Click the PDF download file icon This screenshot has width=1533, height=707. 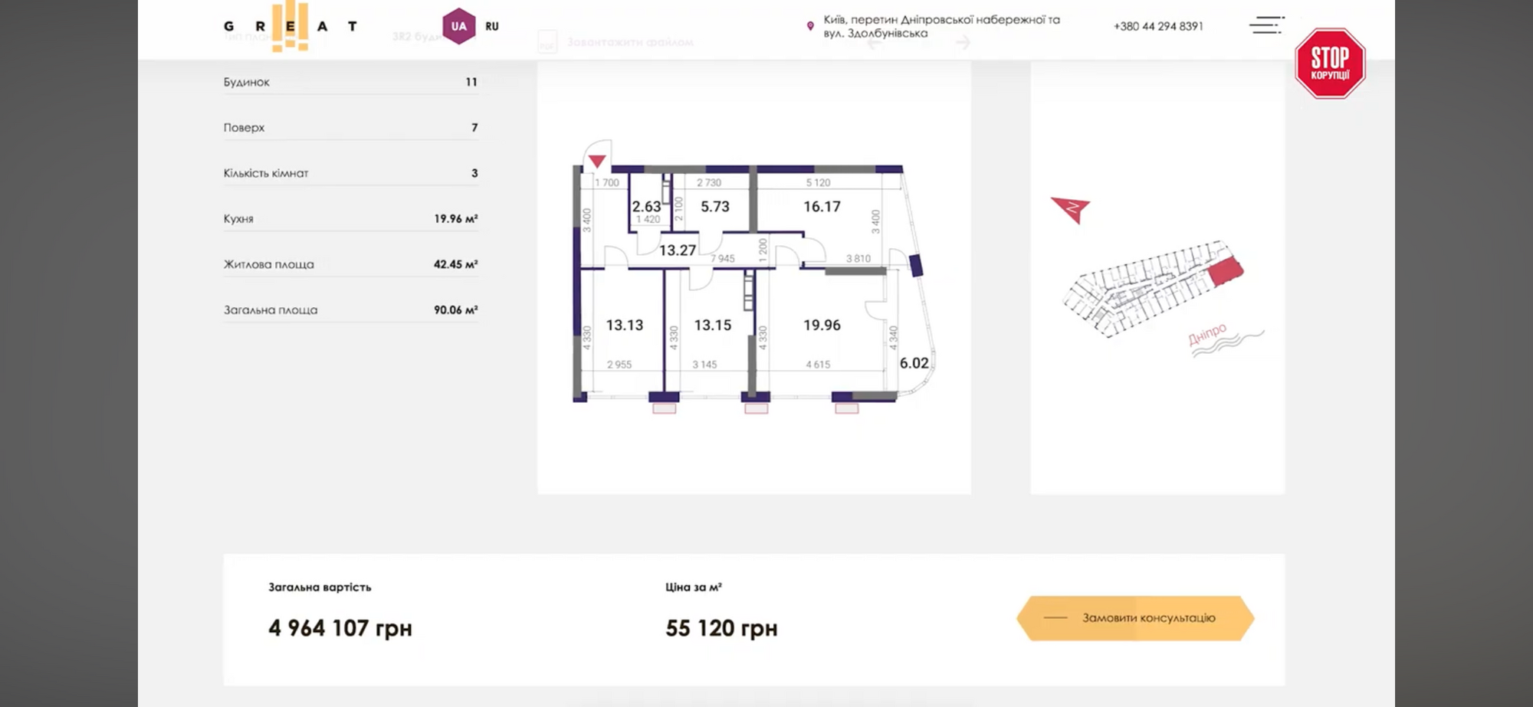tap(547, 43)
